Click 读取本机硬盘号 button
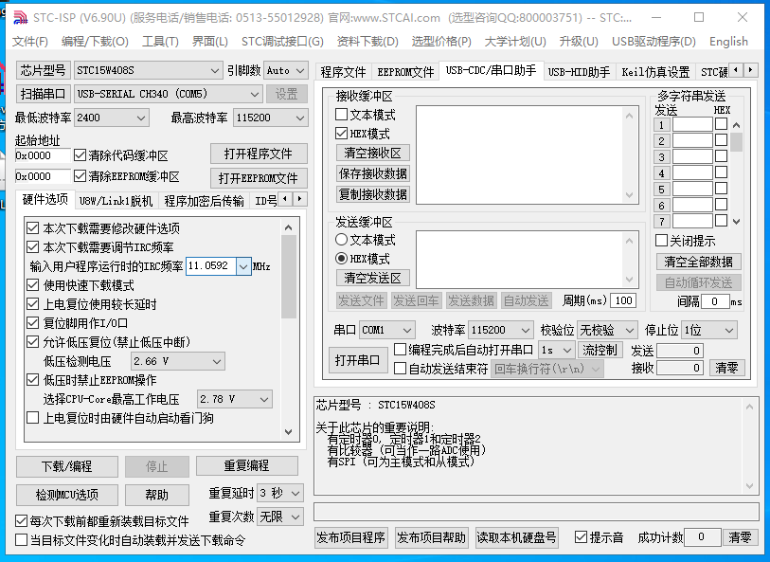The width and height of the screenshot is (770, 562). (517, 537)
